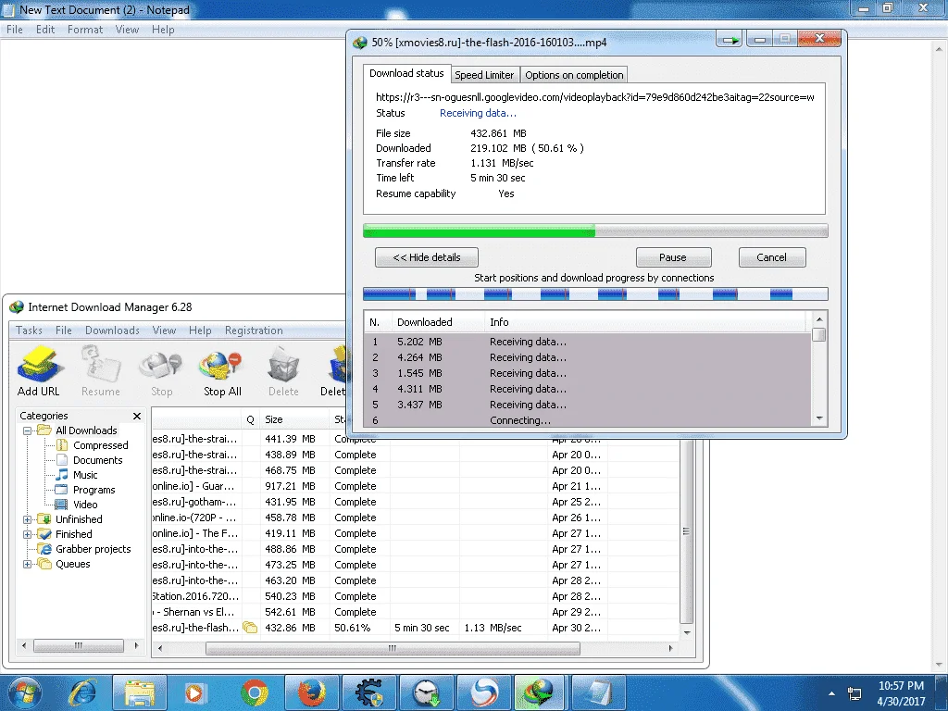Select the Programs category
The width and height of the screenshot is (948, 711).
point(94,490)
